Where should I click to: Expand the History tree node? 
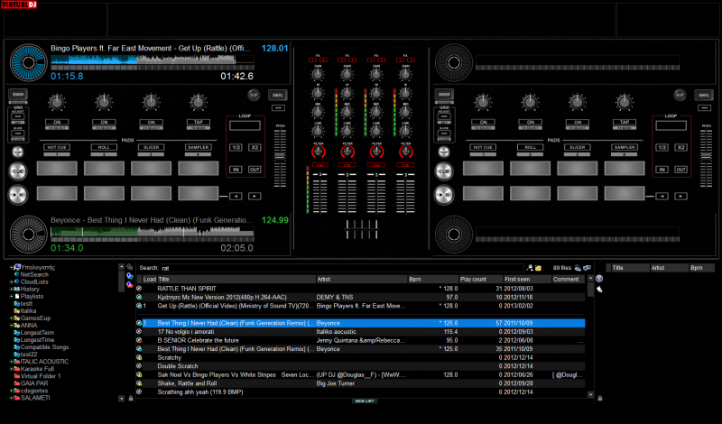12,289
